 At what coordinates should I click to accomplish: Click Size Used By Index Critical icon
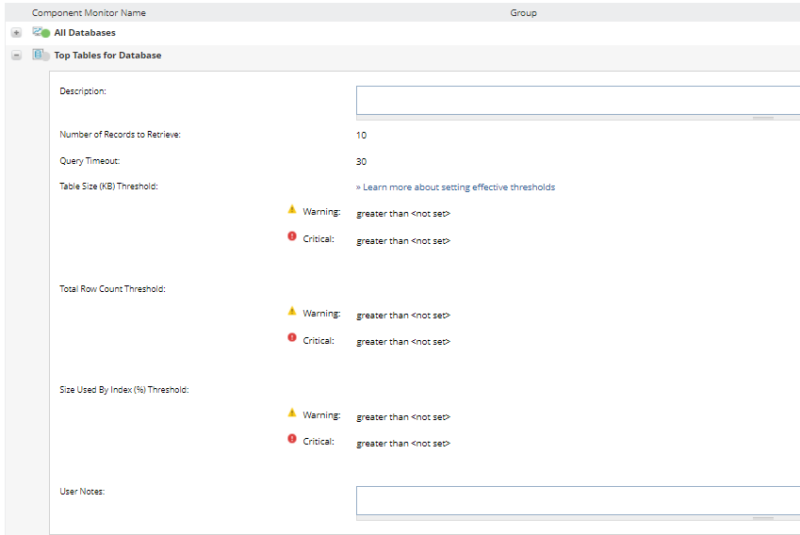pos(292,439)
